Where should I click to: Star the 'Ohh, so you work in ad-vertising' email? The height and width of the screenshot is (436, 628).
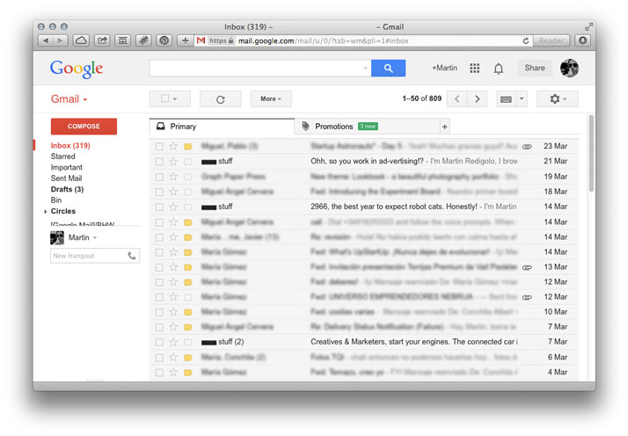[173, 162]
